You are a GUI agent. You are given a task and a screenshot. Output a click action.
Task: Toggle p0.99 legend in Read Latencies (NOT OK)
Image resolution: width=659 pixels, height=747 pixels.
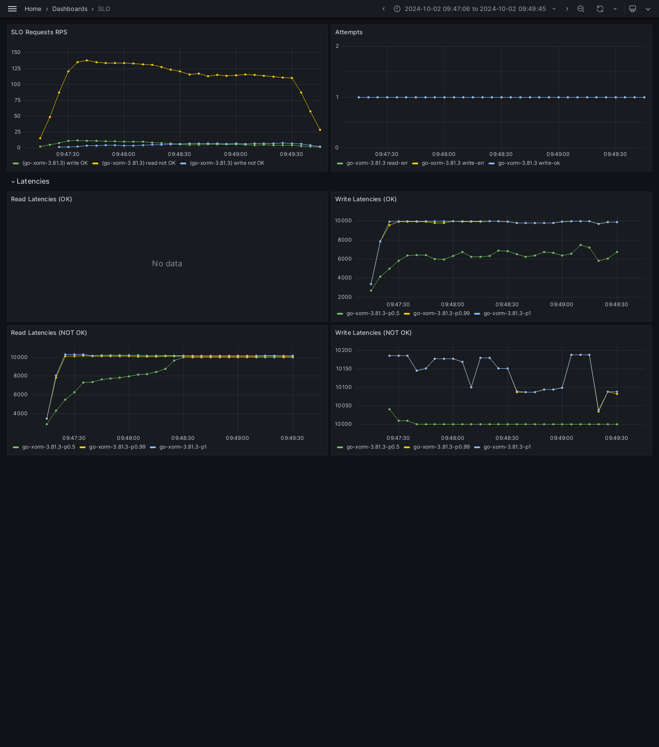(117, 447)
